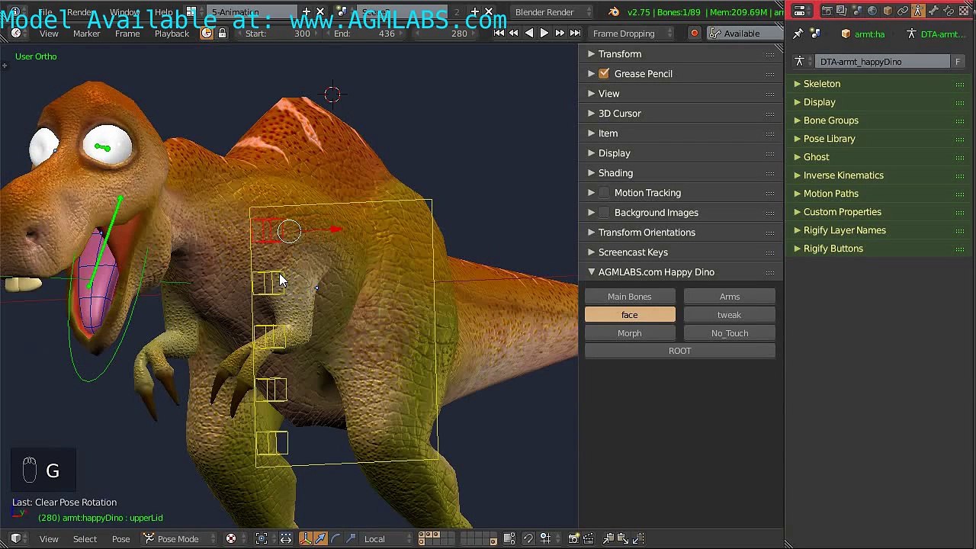Open the Playback menu

tap(172, 34)
